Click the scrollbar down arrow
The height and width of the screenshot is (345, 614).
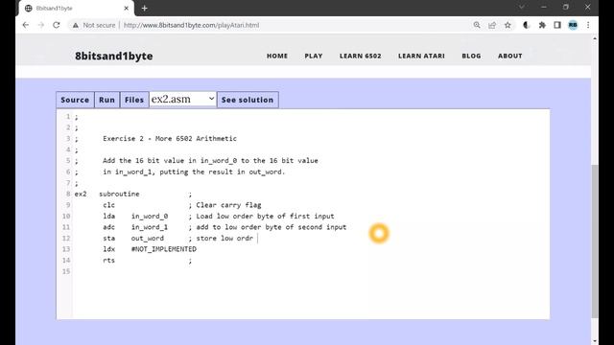click(x=595, y=341)
